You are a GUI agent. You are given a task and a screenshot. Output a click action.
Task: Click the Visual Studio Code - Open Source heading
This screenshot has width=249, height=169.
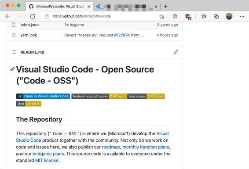(x=85, y=75)
